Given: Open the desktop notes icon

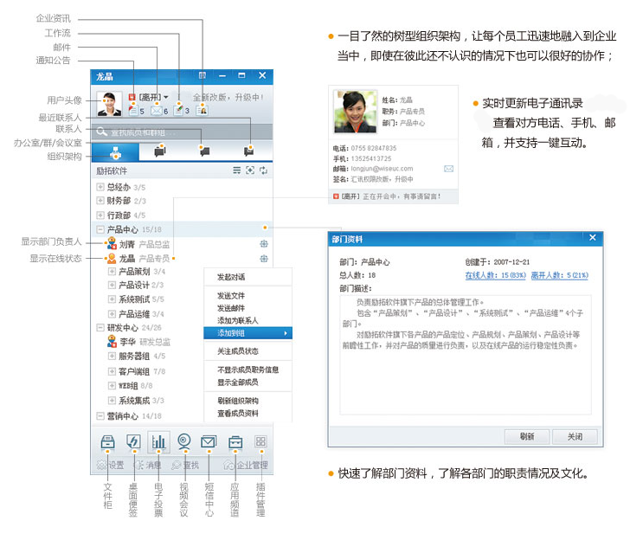Looking at the screenshot, I should [x=133, y=442].
